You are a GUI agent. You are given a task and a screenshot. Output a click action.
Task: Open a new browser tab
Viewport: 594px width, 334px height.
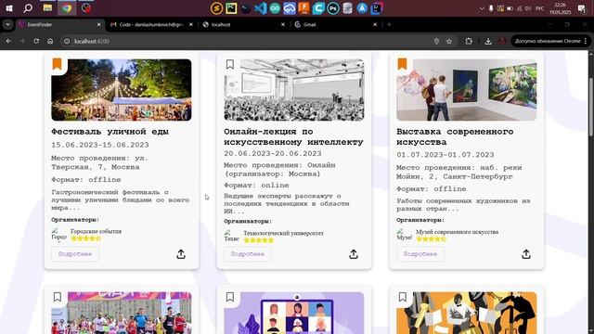pos(389,25)
